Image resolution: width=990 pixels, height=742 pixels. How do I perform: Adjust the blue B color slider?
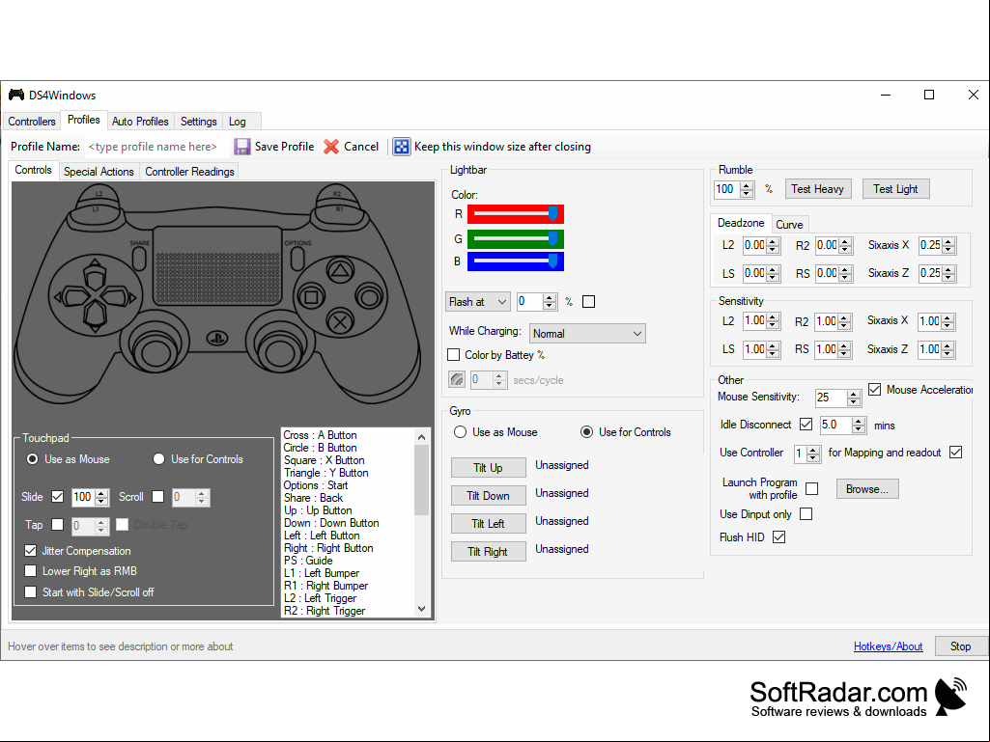[515, 261]
